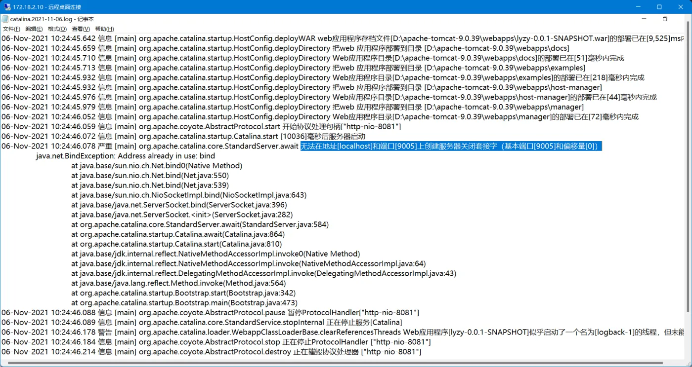
Task: Open the 编辑(E) menu
Action: point(34,29)
